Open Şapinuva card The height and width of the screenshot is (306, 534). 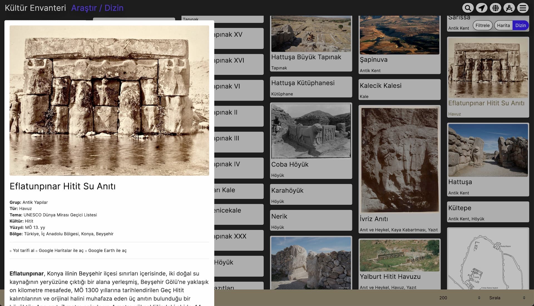coord(399,45)
